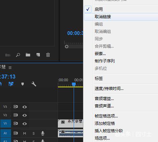Click the search magnifier in project panel
Image resolution: width=158 pixels, height=142 pixels.
(x=18, y=55)
